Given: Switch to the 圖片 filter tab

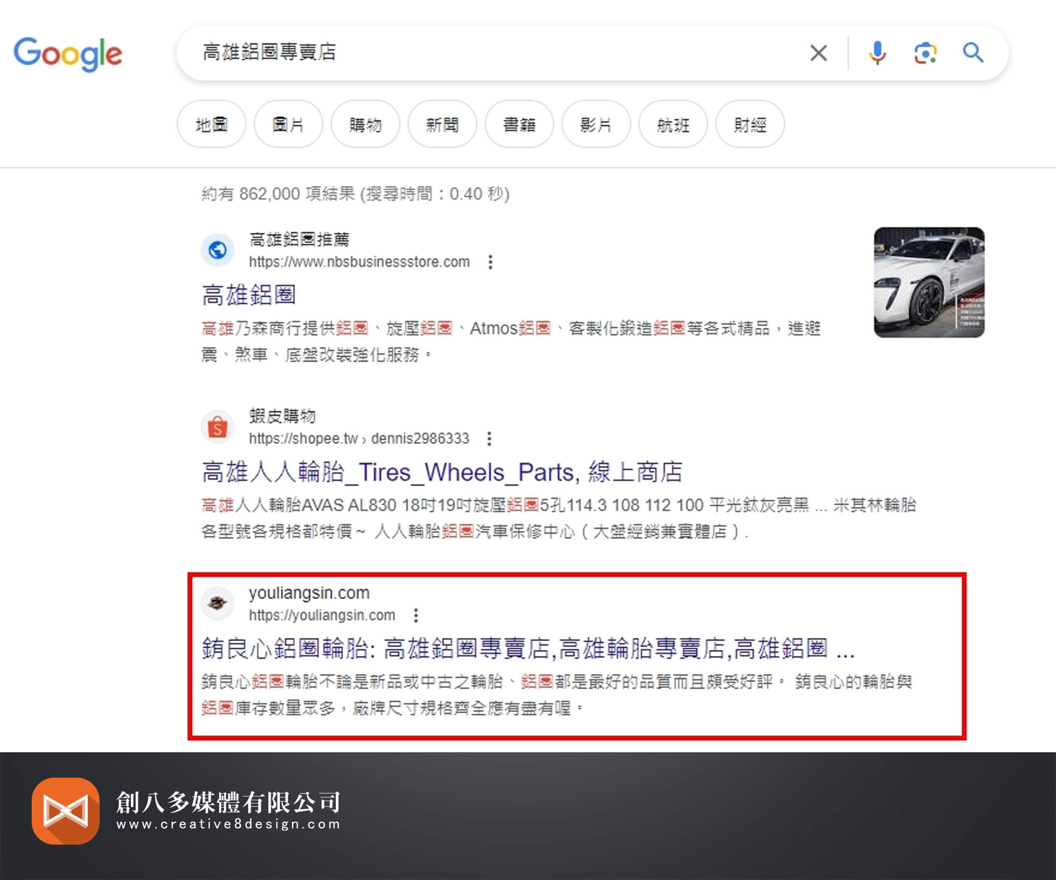Looking at the screenshot, I should point(288,125).
